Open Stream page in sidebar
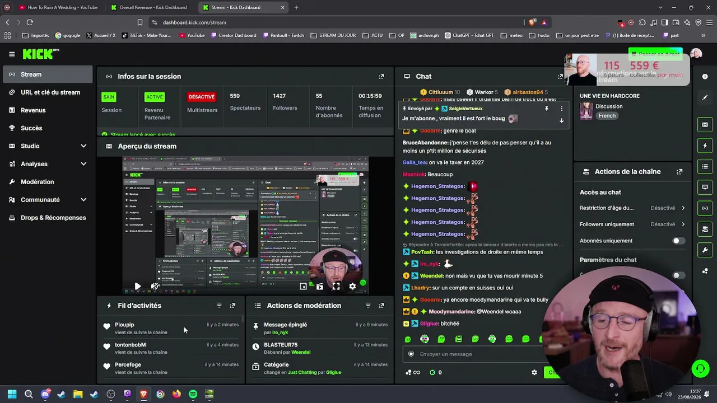Screen dimensions: 717x403 pyautogui.click(x=48, y=74)
